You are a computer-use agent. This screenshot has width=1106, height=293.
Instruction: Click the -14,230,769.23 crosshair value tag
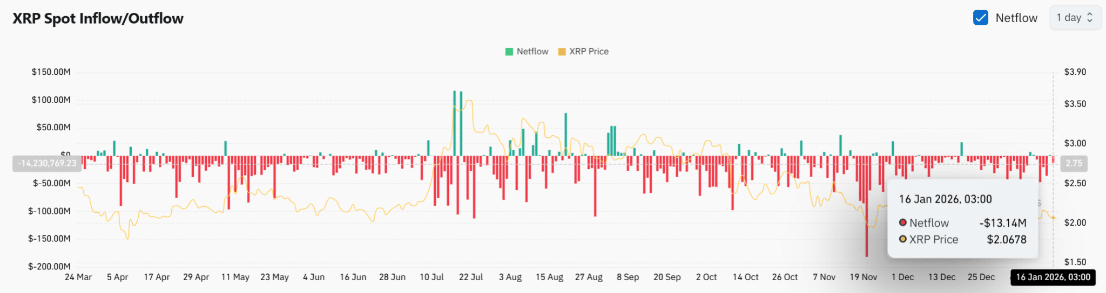tap(47, 163)
